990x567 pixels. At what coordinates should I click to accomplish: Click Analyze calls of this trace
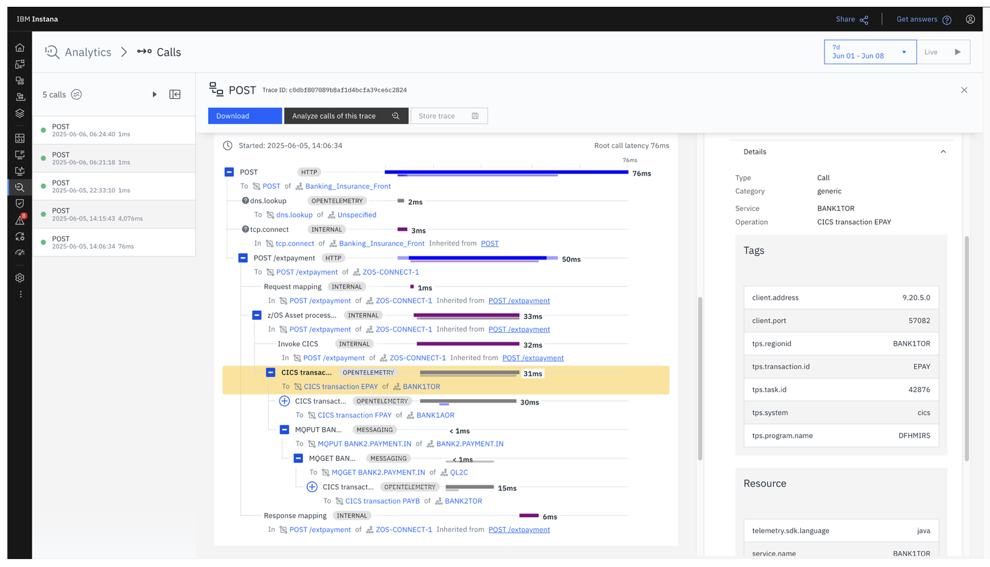point(346,116)
